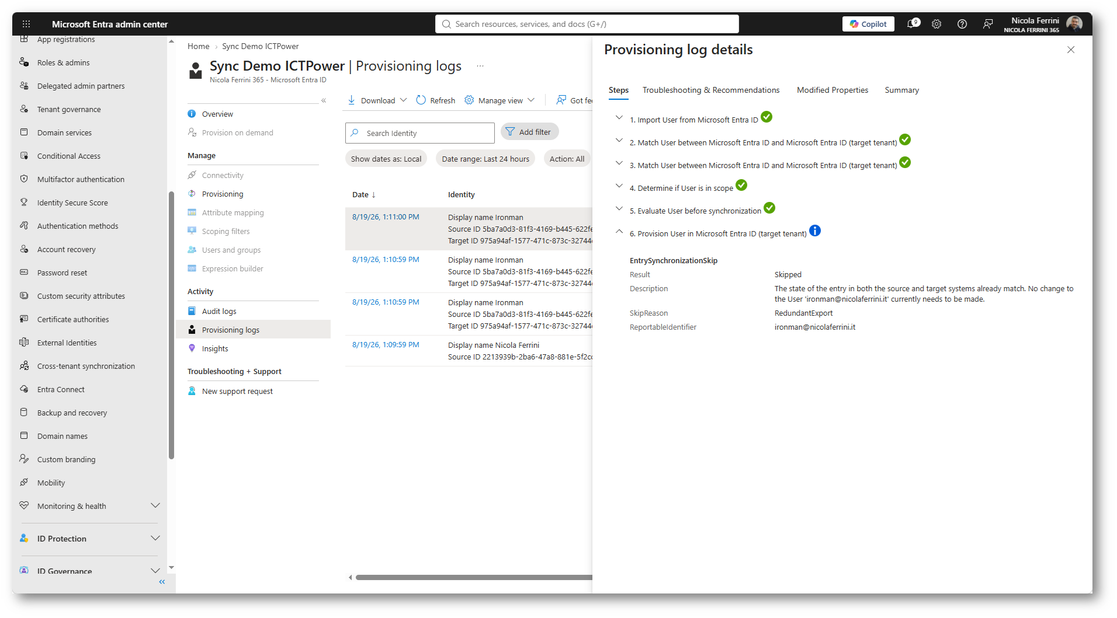The height and width of the screenshot is (618, 1117).
Task: Open the 8/19/26, 1:09:59 PM log entry
Action: click(x=386, y=345)
